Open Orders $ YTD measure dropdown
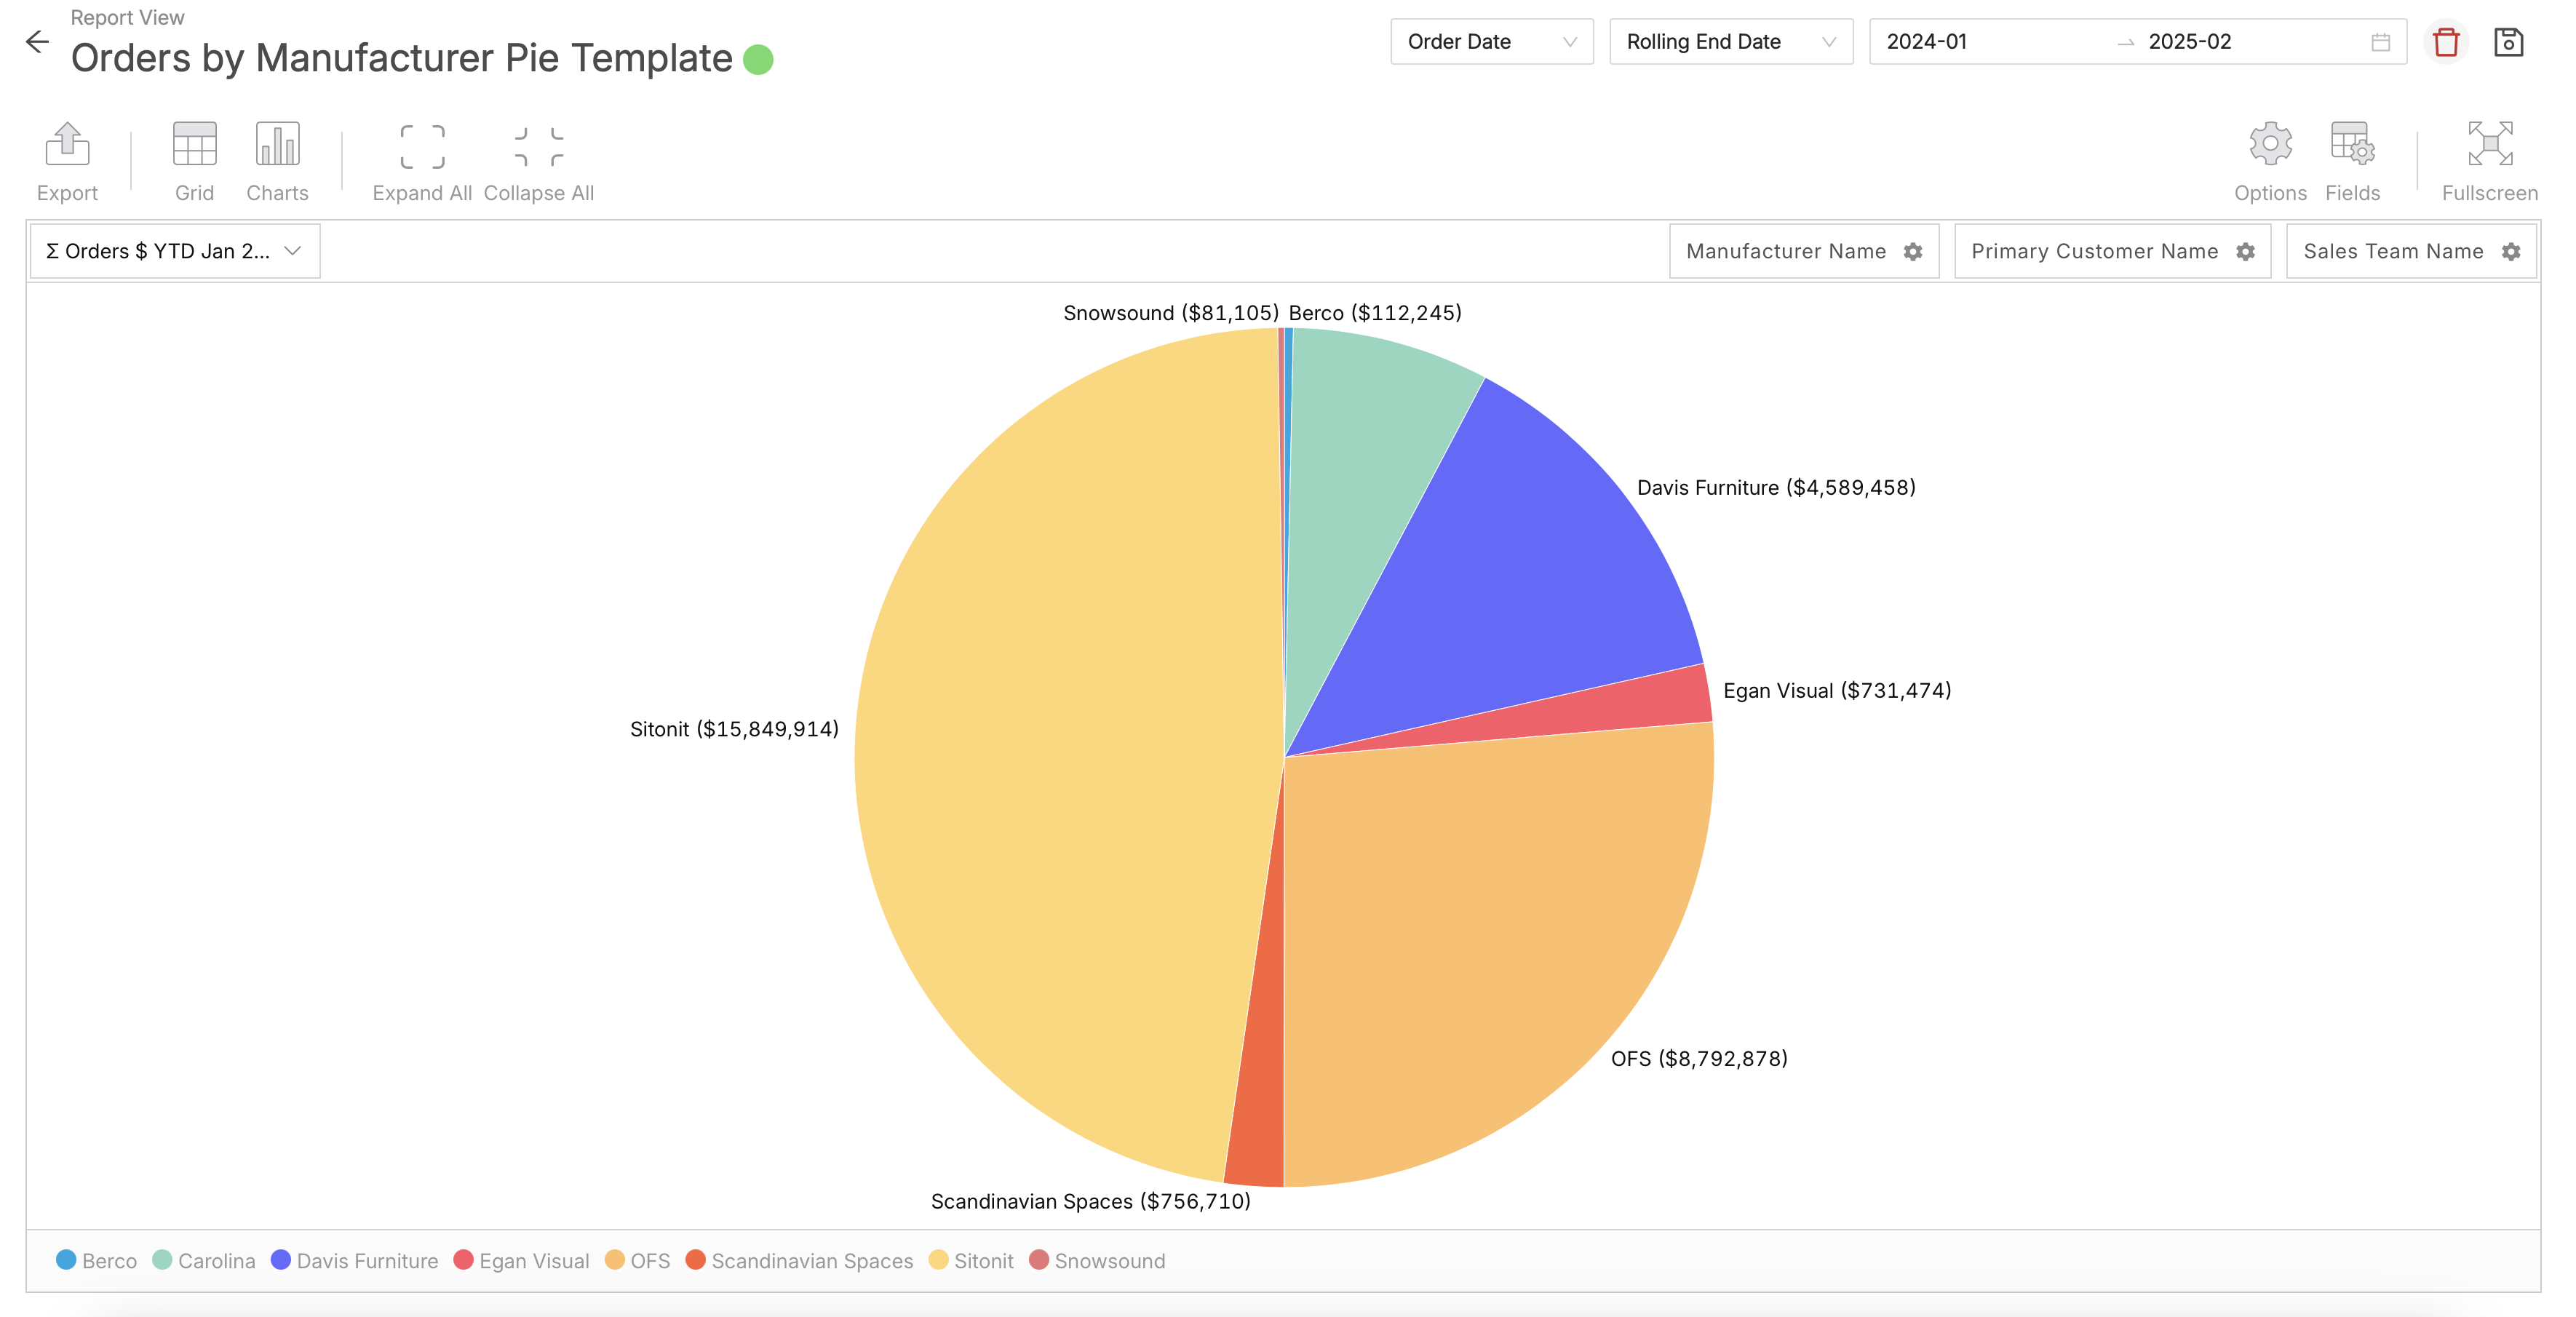The height and width of the screenshot is (1317, 2576). coord(174,251)
